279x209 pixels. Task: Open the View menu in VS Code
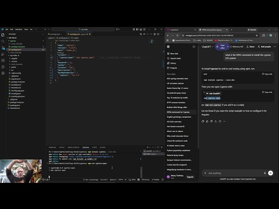pyautogui.click(x=26, y=29)
